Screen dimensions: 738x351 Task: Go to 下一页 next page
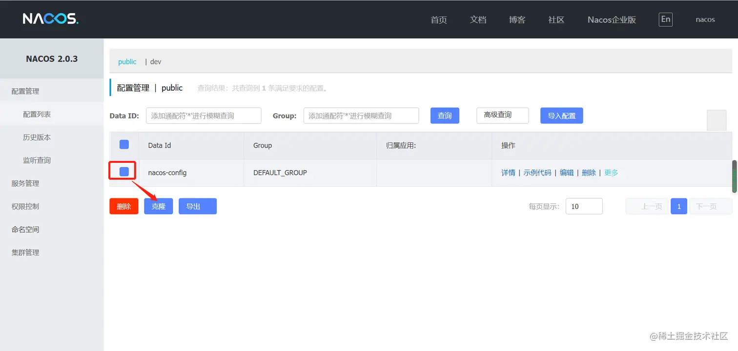pyautogui.click(x=711, y=206)
